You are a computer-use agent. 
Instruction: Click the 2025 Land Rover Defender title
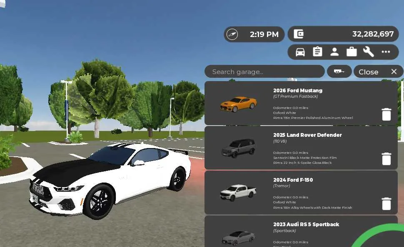[307, 135]
